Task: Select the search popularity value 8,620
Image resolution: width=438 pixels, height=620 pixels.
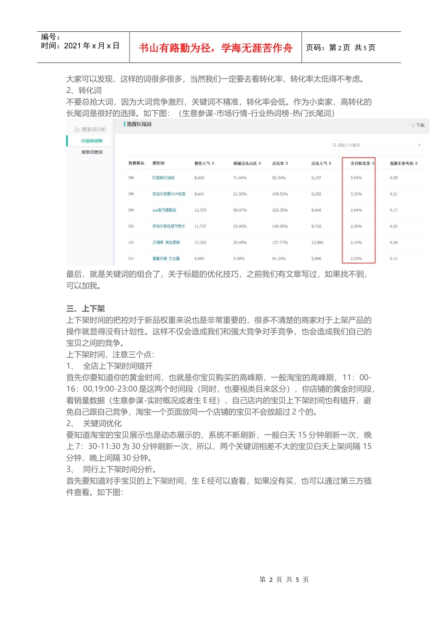Action: coord(199,178)
